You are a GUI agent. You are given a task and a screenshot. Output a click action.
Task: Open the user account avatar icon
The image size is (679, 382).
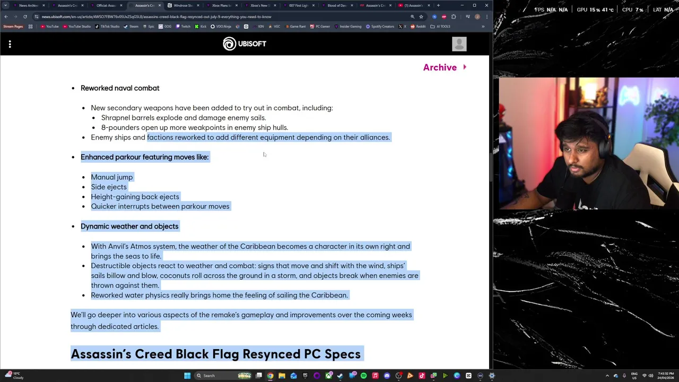coord(459,44)
